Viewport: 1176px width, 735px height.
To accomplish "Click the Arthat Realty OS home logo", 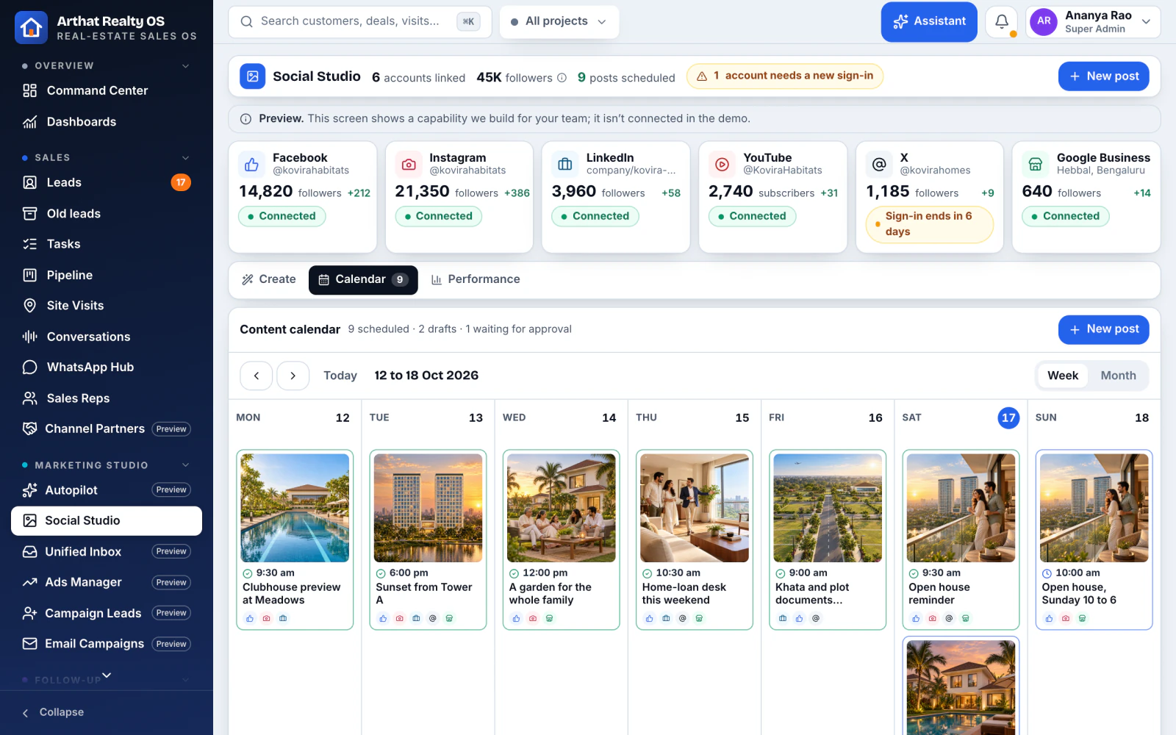I will [x=31, y=28].
